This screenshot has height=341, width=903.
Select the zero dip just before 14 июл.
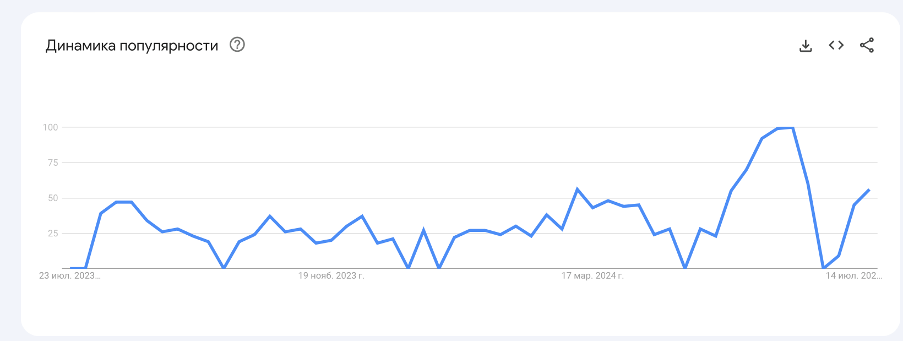tap(824, 268)
